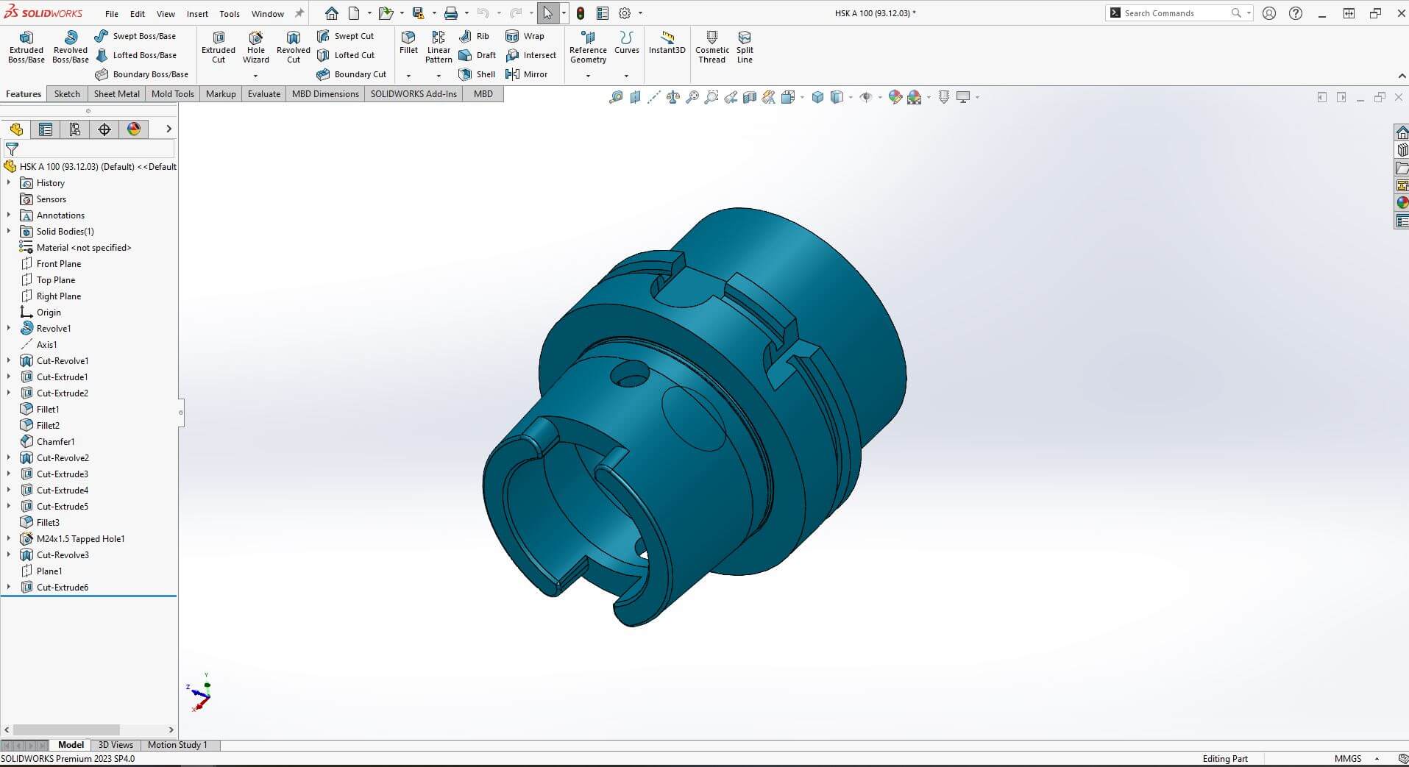Activate the Mirror feature tool
The width and height of the screenshot is (1409, 767).
click(527, 74)
